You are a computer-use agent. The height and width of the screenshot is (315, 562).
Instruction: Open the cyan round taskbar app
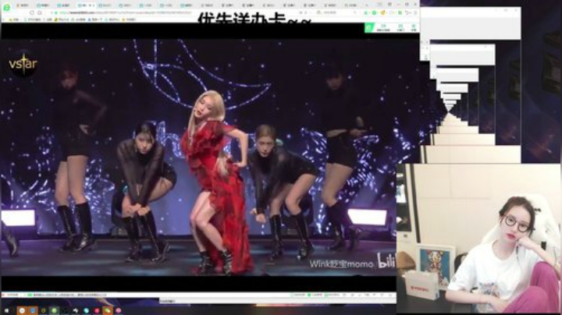click(86, 310)
